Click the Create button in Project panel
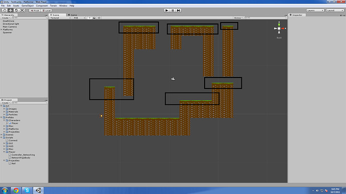The width and height of the screenshot is (346, 194). coord(6,102)
